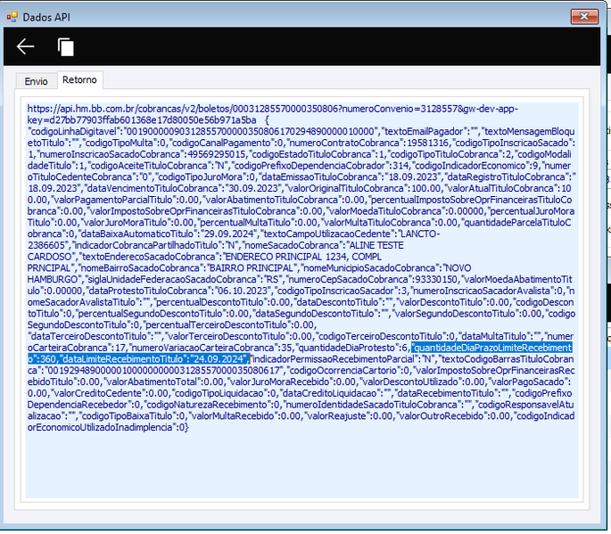This screenshot has height=534, width=611.
Task: Click the "dataVencimentoTituloCobranca" field text
Action: point(152,188)
